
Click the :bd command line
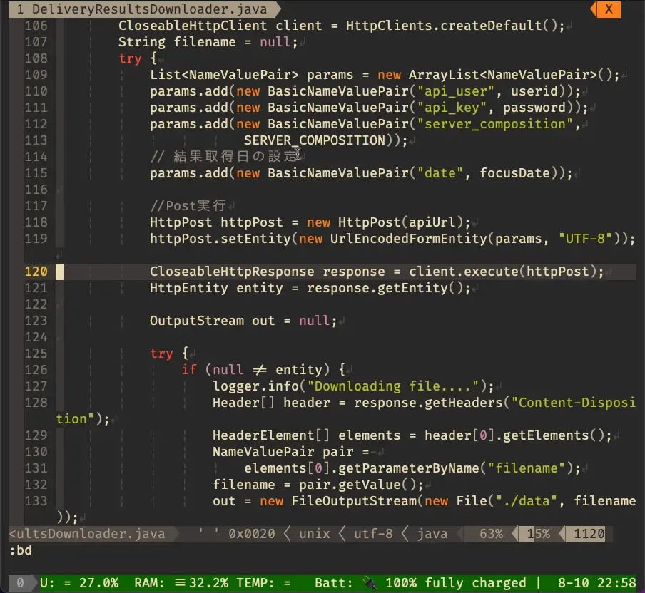tap(20, 550)
